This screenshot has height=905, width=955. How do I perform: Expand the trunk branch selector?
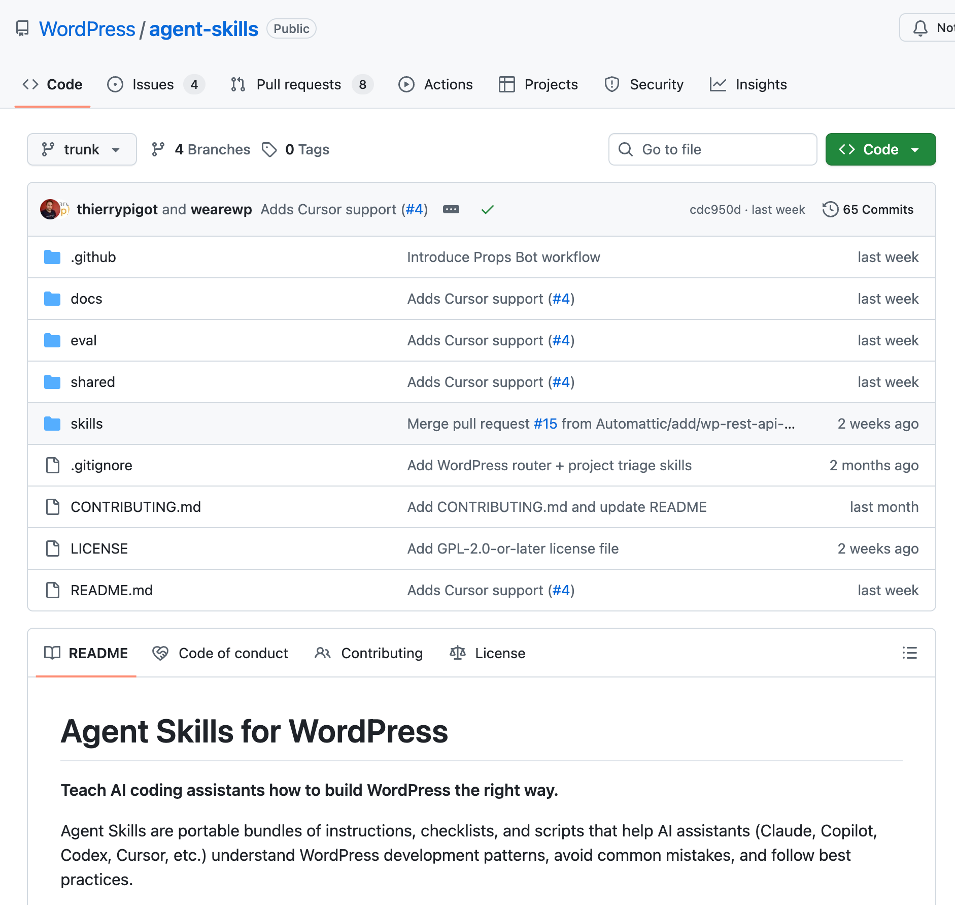[82, 149]
